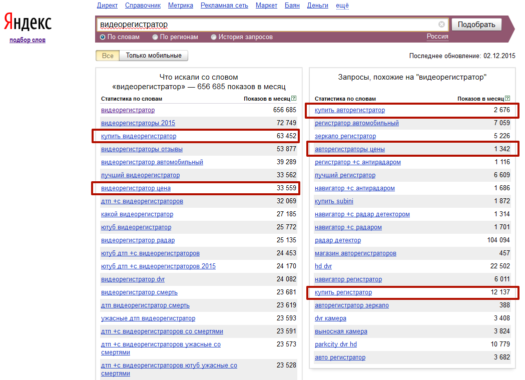
Task: Open the 'видеорегистратор цена' query link
Action: tap(136, 188)
